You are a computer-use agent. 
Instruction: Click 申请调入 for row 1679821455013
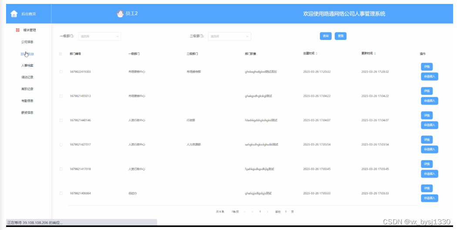[429, 101]
